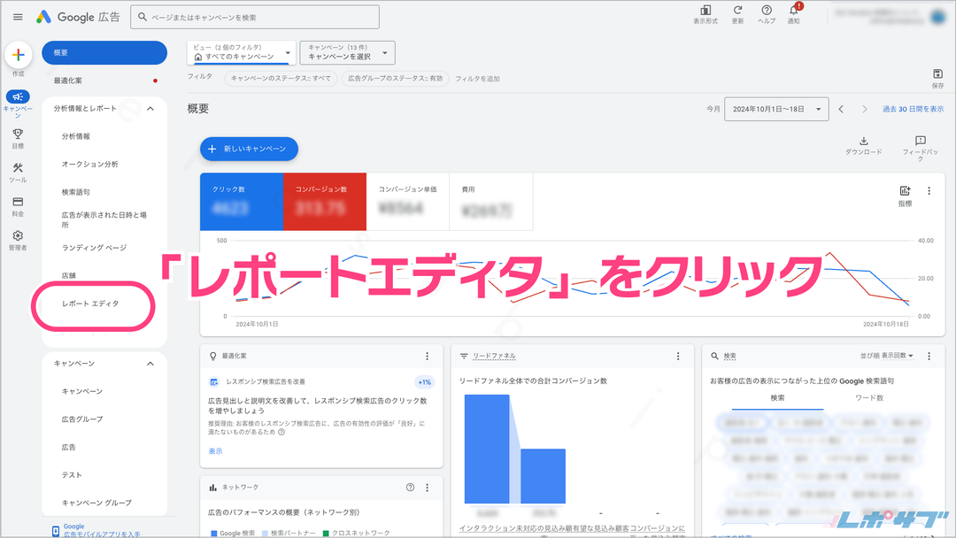Switch to ワード数 tab
Image resolution: width=956 pixels, height=538 pixels.
coord(869,398)
